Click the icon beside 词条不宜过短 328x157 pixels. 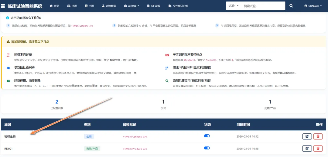point(8,55)
